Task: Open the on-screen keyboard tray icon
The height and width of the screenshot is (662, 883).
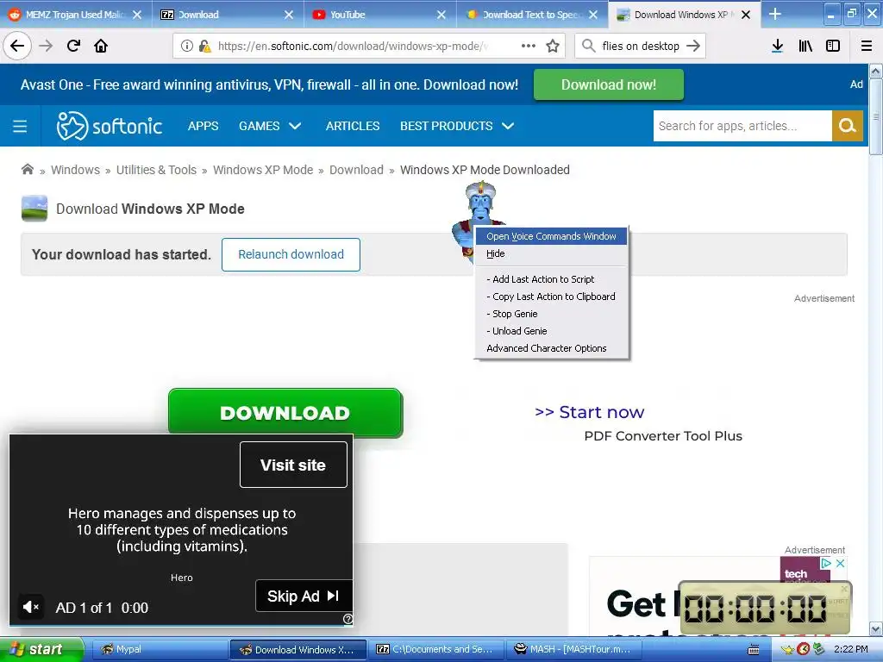Action: tap(753, 650)
